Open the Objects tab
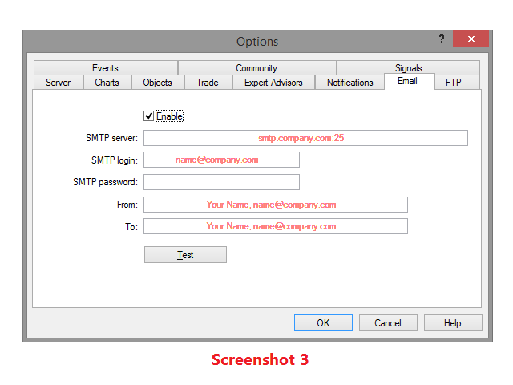 pos(157,83)
